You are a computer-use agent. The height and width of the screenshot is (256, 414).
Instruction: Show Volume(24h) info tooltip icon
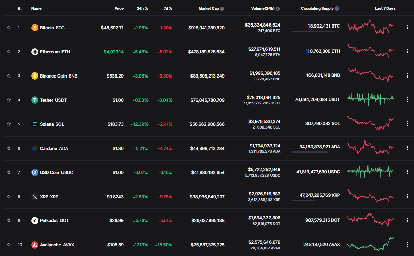coord(278,9)
